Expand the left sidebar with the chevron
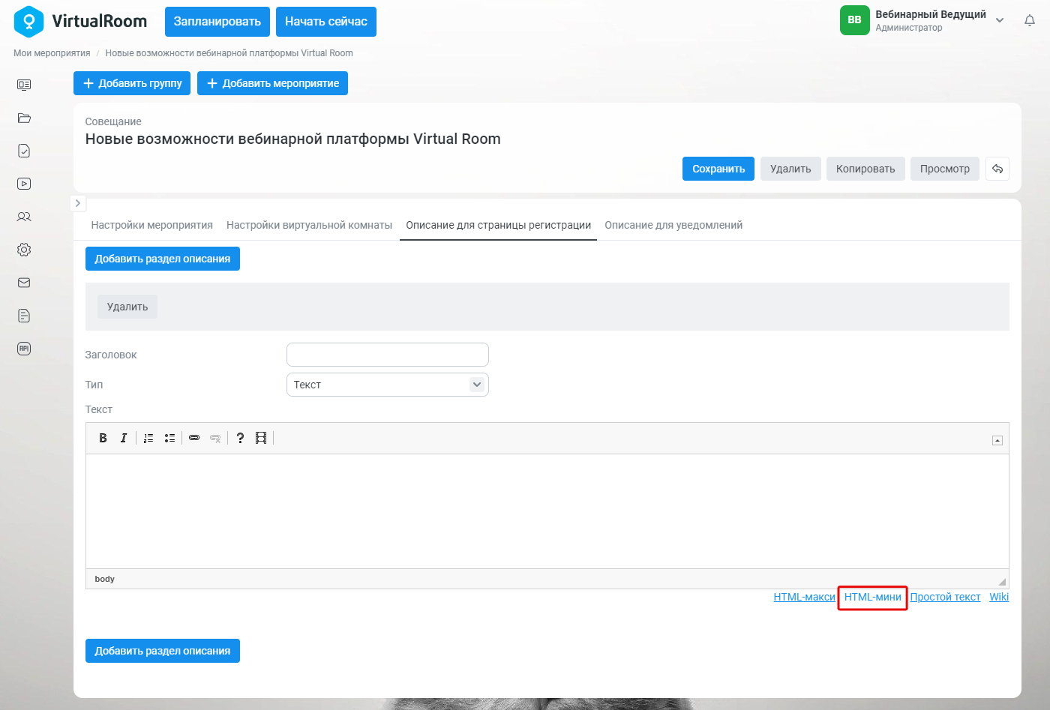Screen dimensions: 1050x710 [78, 203]
